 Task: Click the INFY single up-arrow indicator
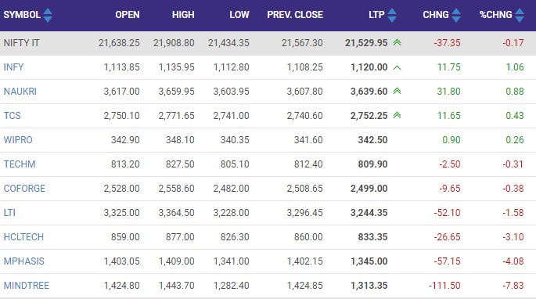397,67
